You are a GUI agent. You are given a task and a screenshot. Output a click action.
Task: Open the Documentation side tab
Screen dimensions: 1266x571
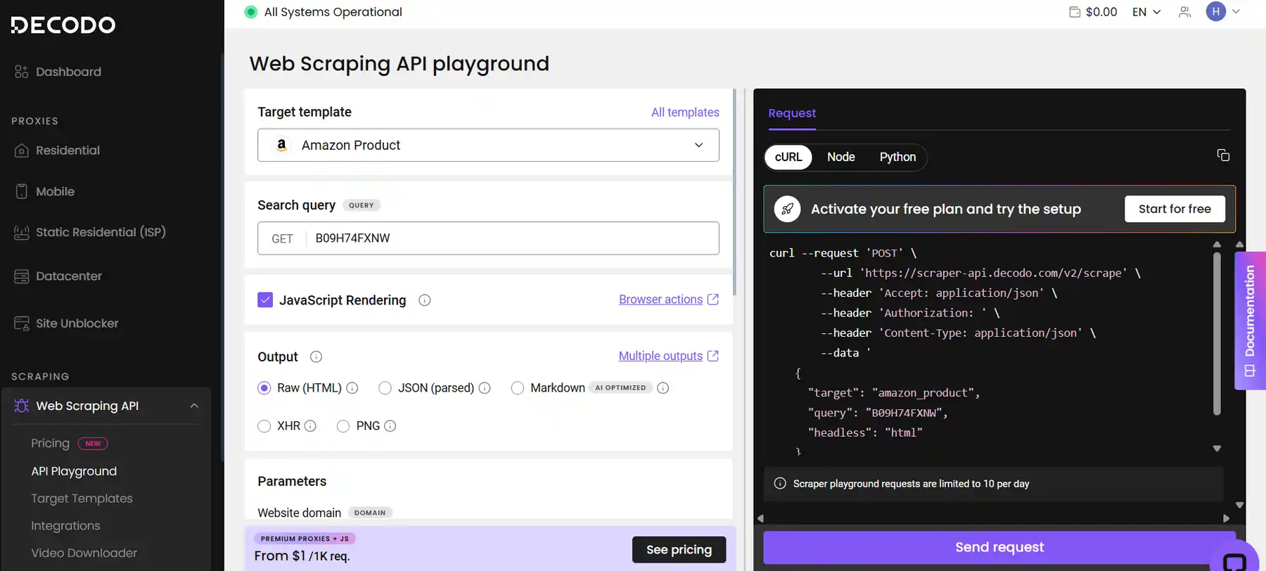pos(1250,321)
